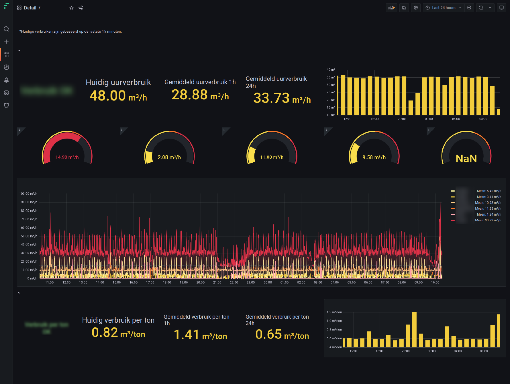Click the 1.41 m³/ton stat value
Viewport: 510px width, 384px height.
click(200, 335)
